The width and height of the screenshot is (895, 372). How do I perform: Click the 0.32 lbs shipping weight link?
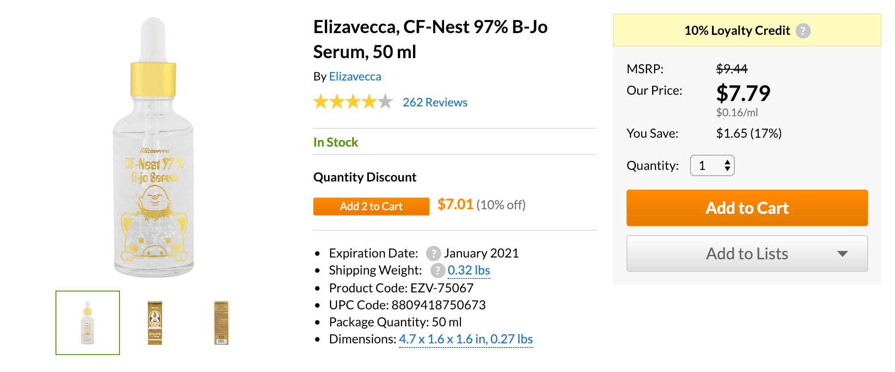(x=469, y=271)
